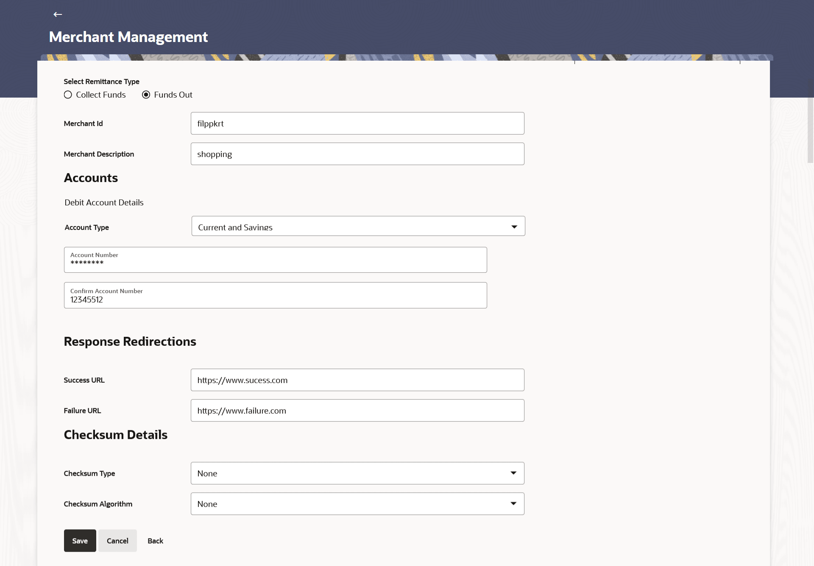
Task: Expand the Checksum Algorithm dropdown
Action: pos(352,504)
